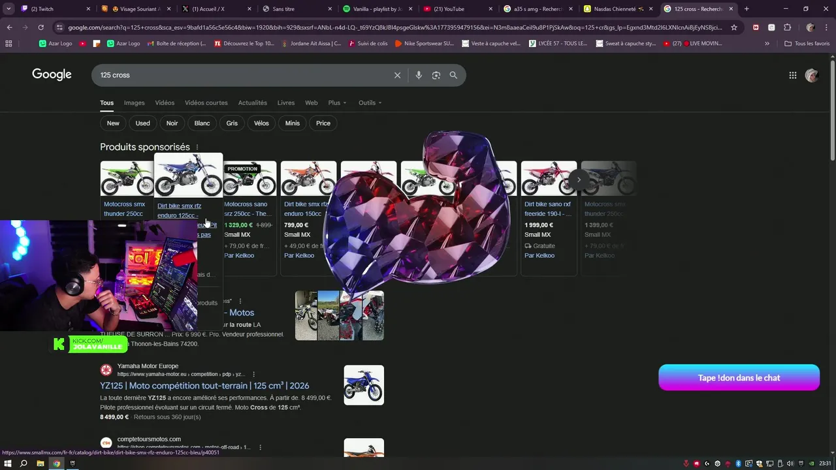Open the Livres search tab

point(286,102)
